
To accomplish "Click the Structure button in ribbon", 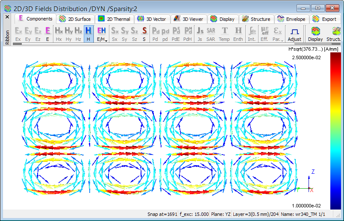I will click(x=335, y=33).
